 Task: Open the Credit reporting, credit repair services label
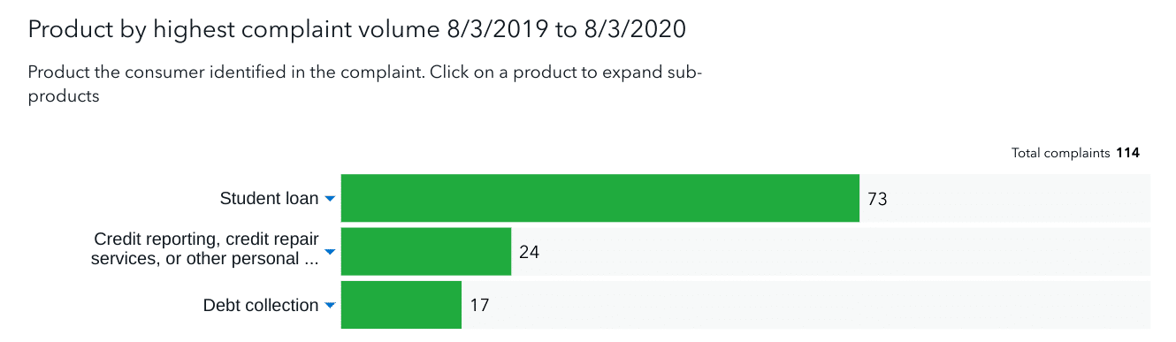tap(205, 249)
